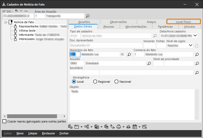Select the Local abrangência radio button
203x138 pixels.
point(74,82)
